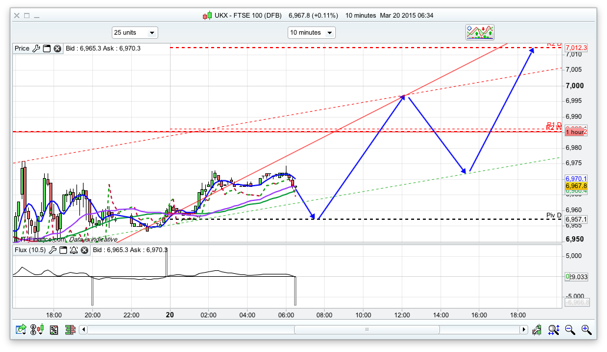The height and width of the screenshot is (352, 607).
Task: Open Price panel settings wrench
Action: 36,49
